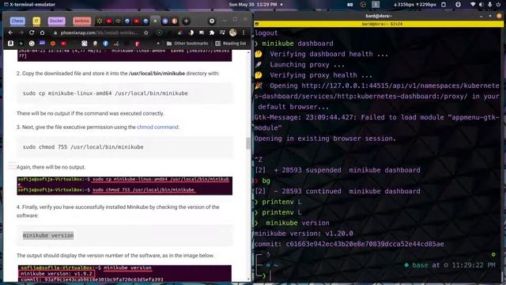Open a new browser tab
The width and height of the screenshot is (506, 285).
click(x=187, y=21)
